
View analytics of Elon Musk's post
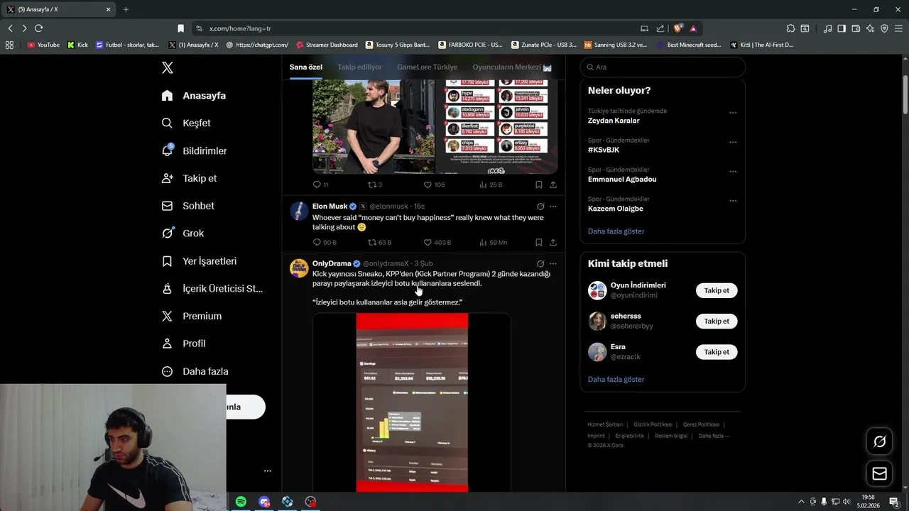tap(493, 243)
